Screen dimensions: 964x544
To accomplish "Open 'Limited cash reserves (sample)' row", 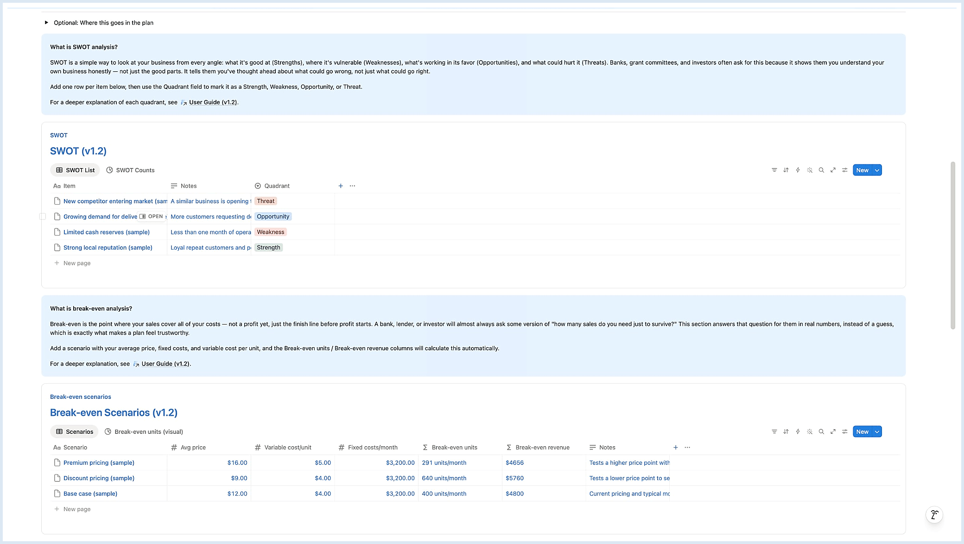I will point(107,232).
